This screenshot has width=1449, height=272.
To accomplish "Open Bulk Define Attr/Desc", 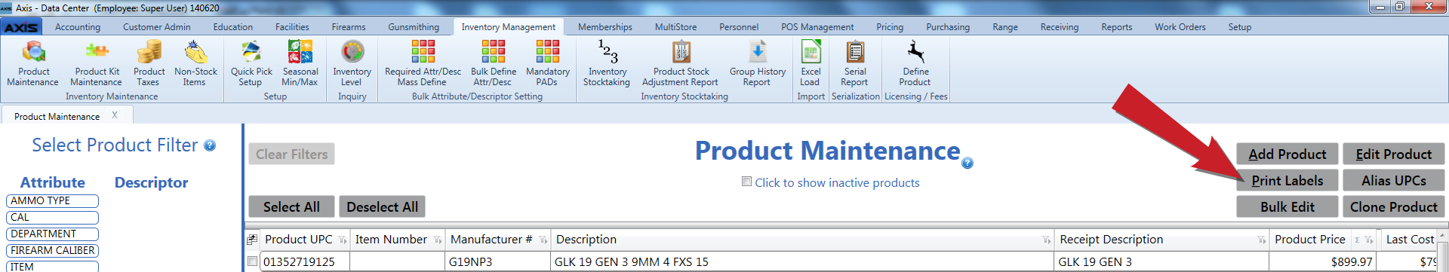I will click(x=493, y=63).
